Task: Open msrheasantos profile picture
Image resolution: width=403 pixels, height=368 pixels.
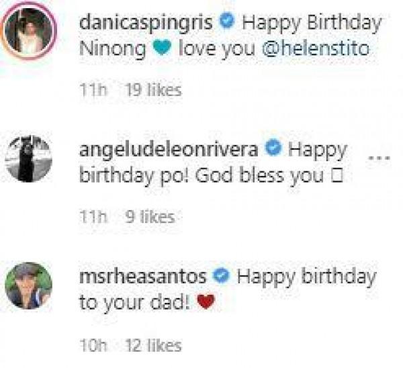Action: (28, 285)
